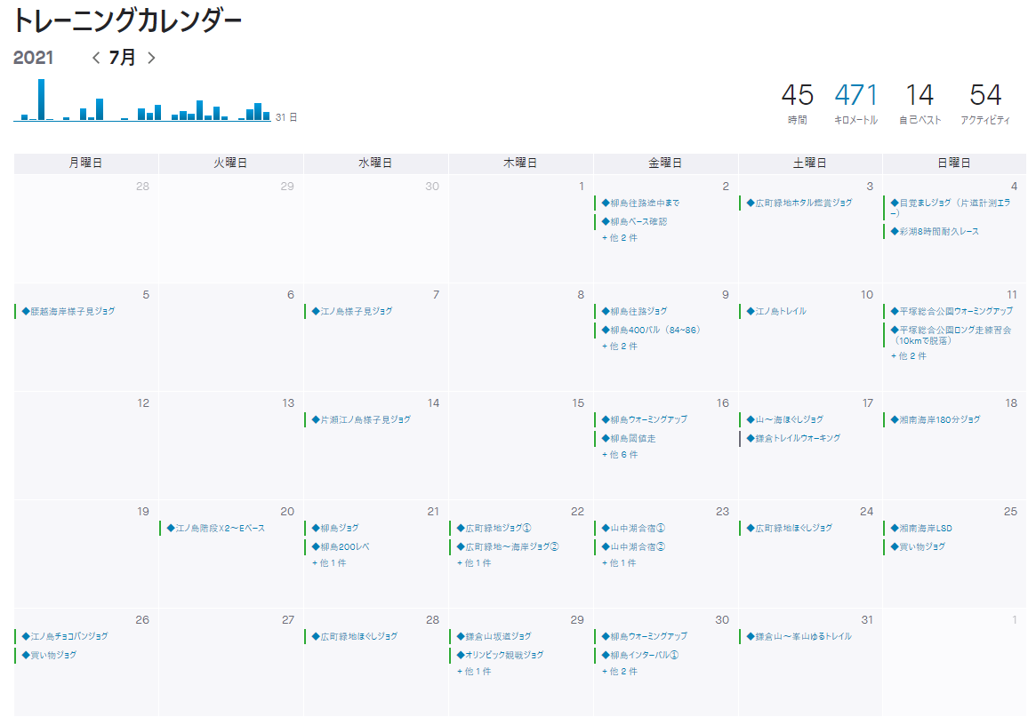Go to previous month with left chevron
Image resolution: width=1036 pixels, height=725 pixels.
pyautogui.click(x=96, y=58)
